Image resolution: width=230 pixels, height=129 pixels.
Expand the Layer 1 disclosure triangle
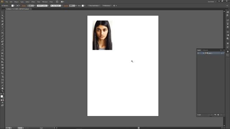click(x=204, y=53)
